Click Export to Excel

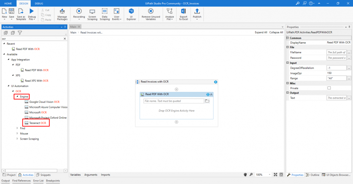183,14
